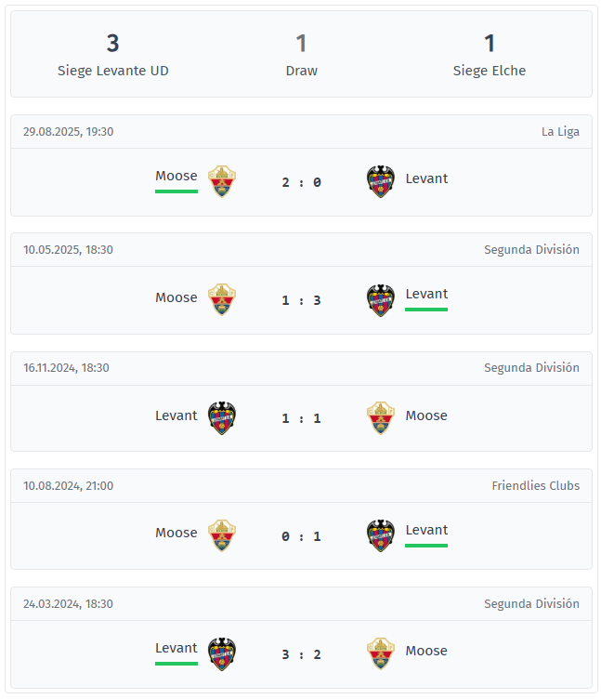Open the 2 : 0 match score

[301, 182]
